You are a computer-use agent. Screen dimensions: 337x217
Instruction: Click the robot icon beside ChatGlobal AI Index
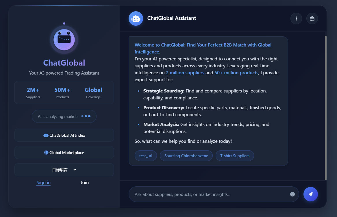[x=46, y=135]
